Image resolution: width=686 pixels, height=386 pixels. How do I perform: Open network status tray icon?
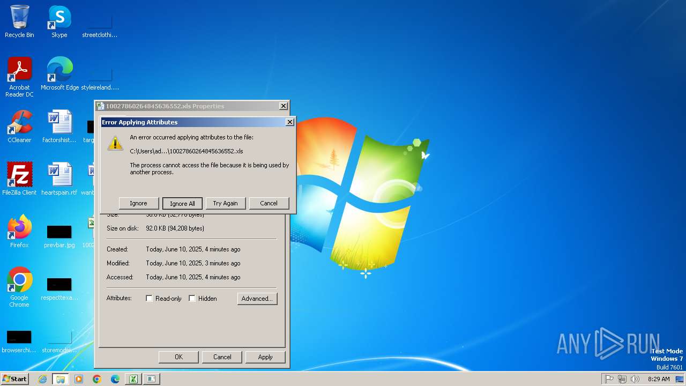622,379
